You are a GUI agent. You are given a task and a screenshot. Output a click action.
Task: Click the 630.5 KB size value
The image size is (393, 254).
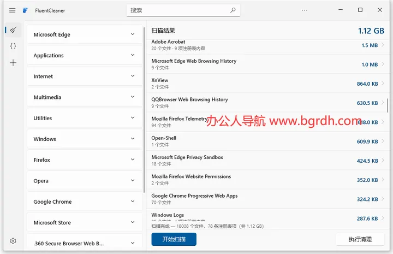(367, 103)
